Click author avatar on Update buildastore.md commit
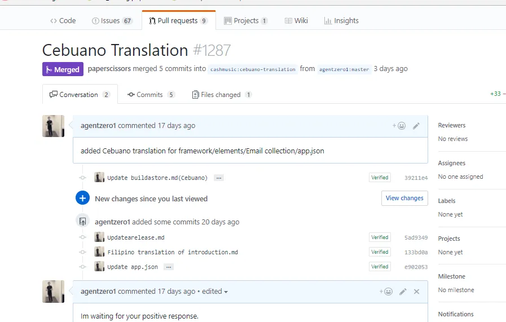506x322 pixels. [99, 178]
